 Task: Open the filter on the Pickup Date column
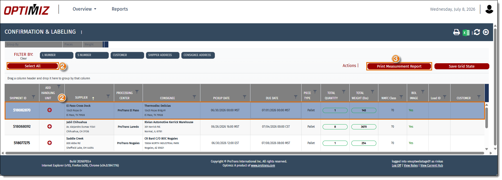coord(244,97)
